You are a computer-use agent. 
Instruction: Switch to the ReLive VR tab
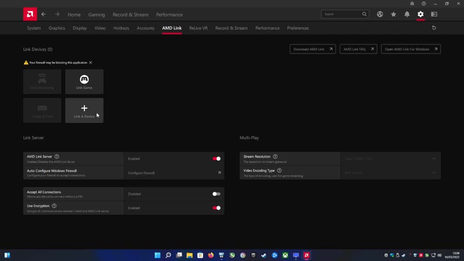199,28
